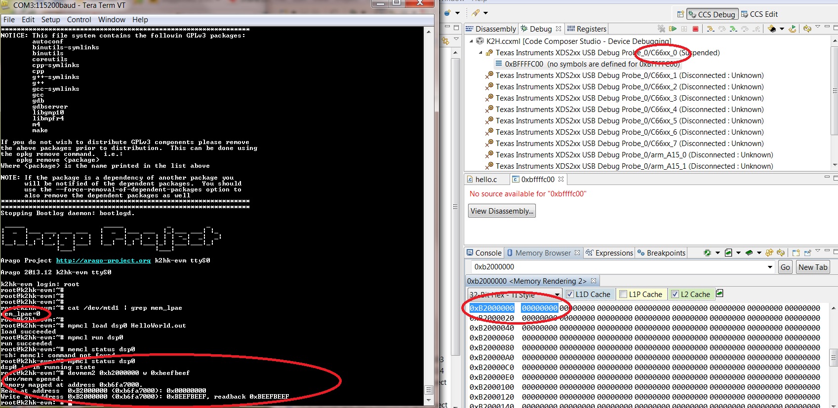Open arago-project.org link in Tera Term

click(x=103, y=260)
